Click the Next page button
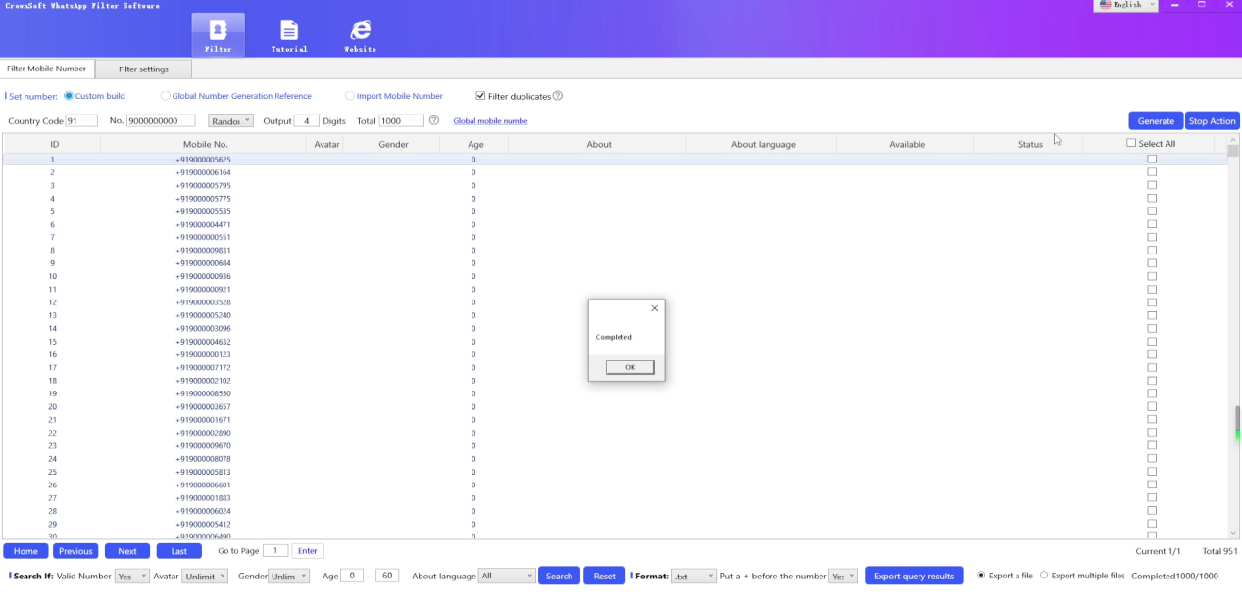Viewport: 1242px width, 600px height. coord(127,551)
